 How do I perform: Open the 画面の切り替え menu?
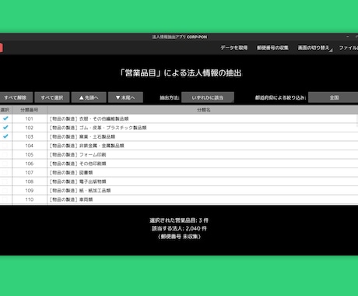[314, 48]
